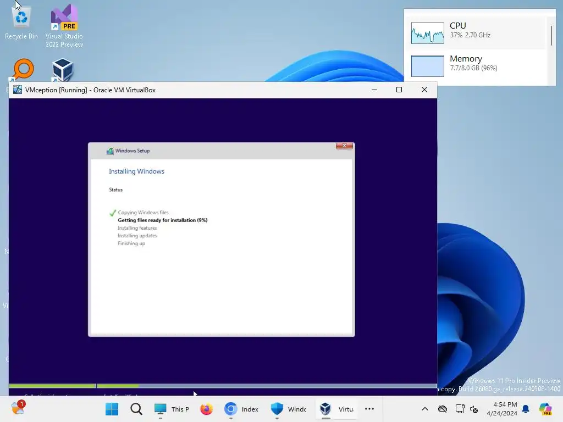The height and width of the screenshot is (422, 563).
Task: Open the Recycle Bin desktop icon
Action: tap(21, 23)
